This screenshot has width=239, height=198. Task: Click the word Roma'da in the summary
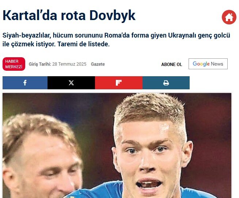117,35
